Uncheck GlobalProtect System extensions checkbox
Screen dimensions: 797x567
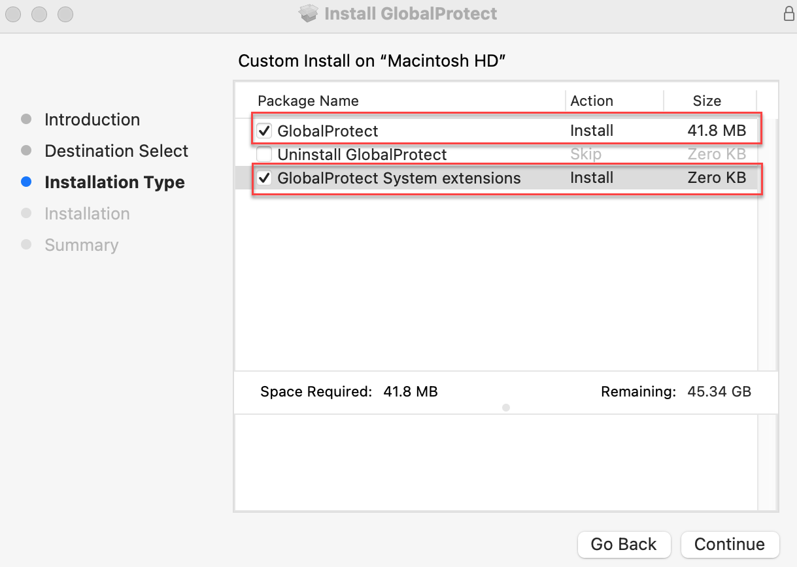point(264,178)
